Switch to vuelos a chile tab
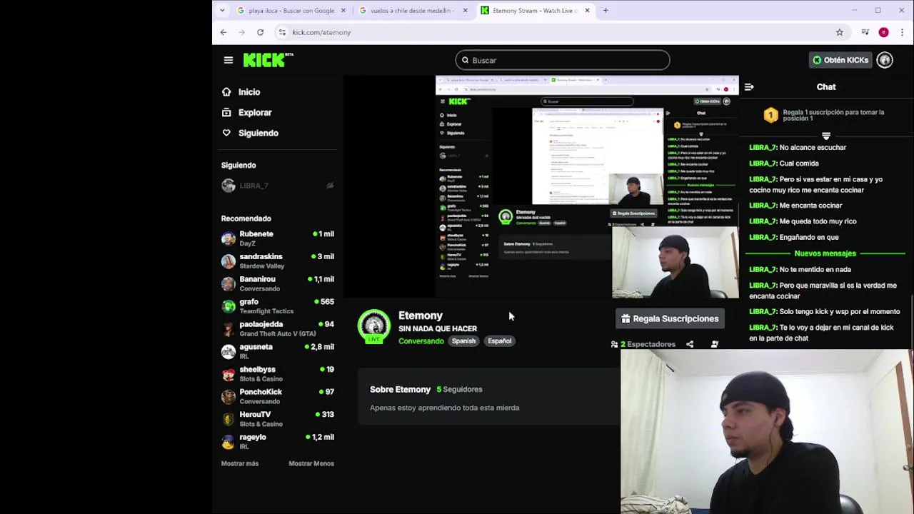Screen dimensions: 914x514 tap(413, 10)
